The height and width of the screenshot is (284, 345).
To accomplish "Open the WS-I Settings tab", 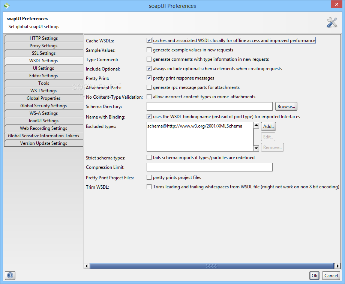I will [x=43, y=90].
